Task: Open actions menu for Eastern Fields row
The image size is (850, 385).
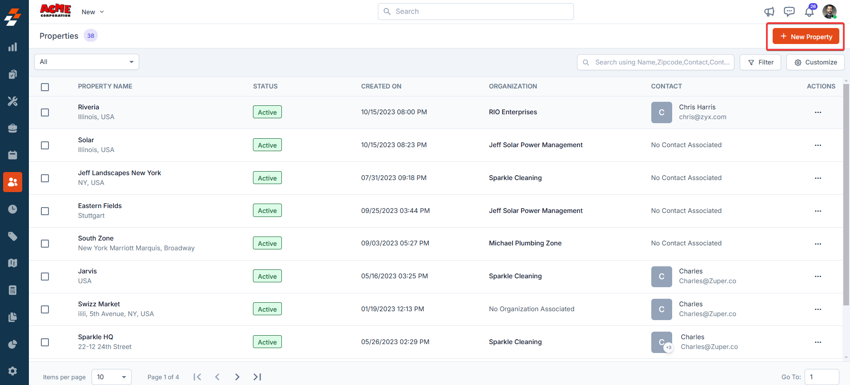Action: (x=818, y=211)
